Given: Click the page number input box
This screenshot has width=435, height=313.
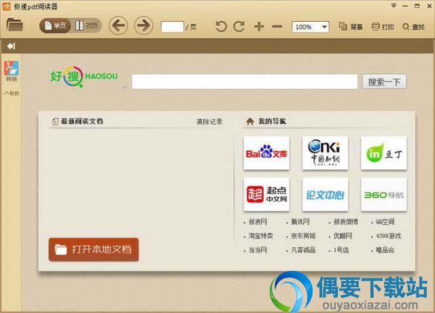Looking at the screenshot, I should point(172,27).
